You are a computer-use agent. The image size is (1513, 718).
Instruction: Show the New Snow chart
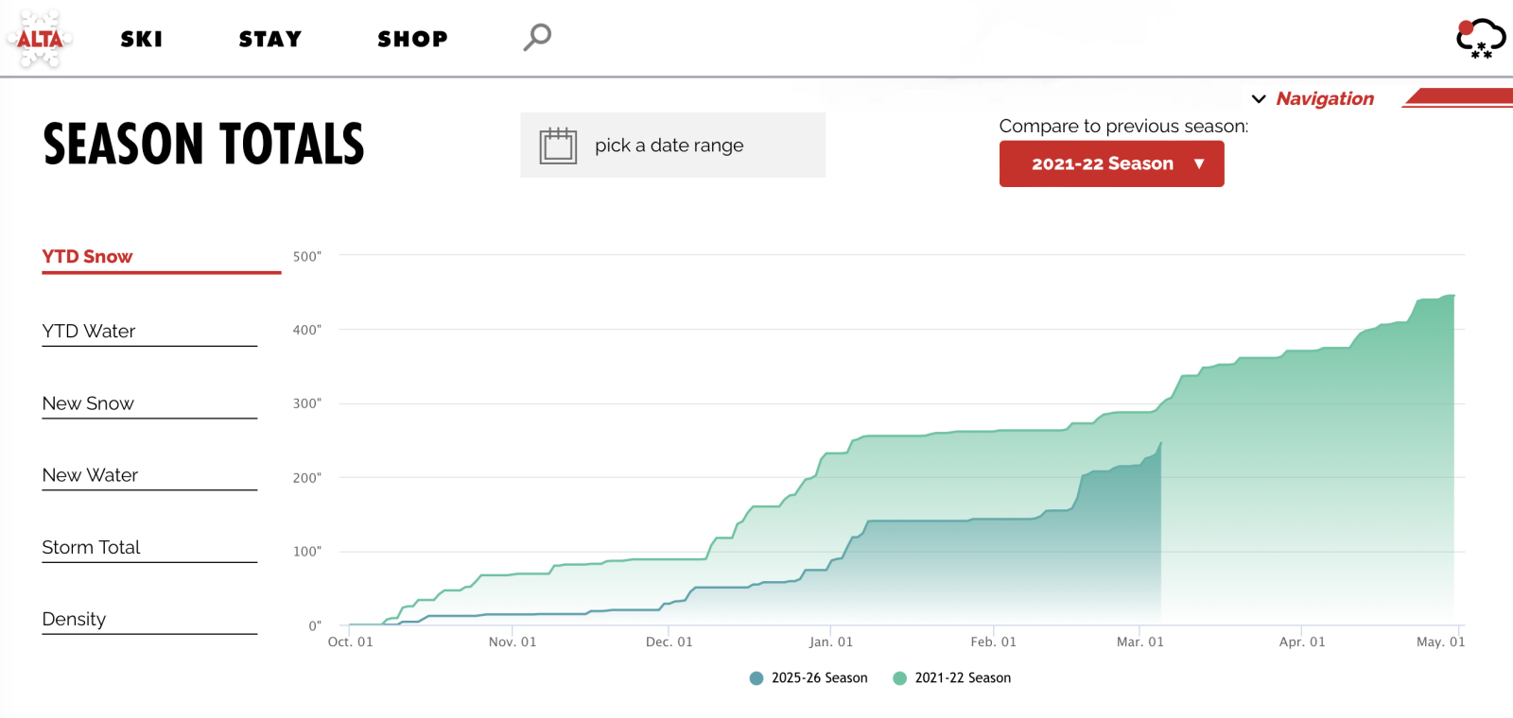tap(88, 403)
